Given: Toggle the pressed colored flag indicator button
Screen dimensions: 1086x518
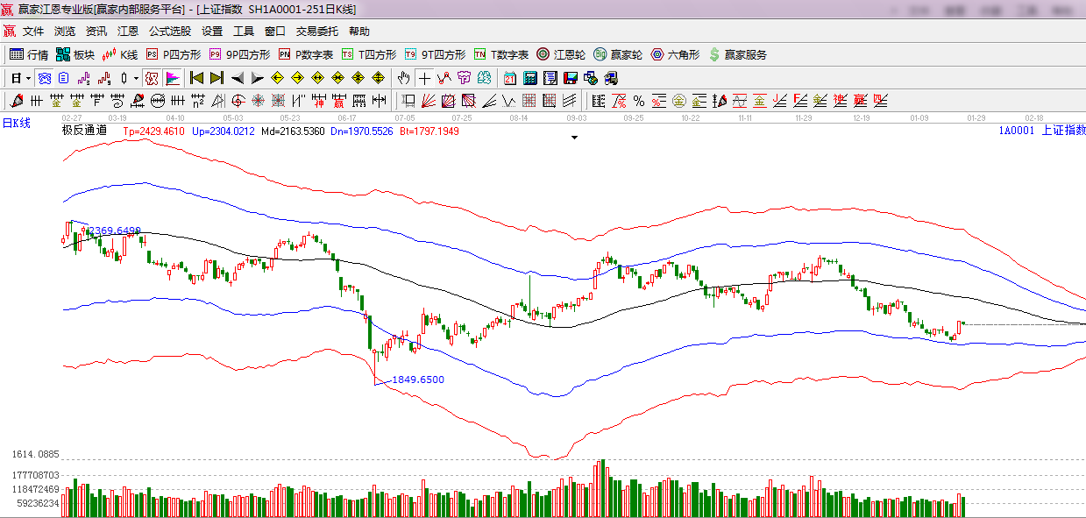Looking at the screenshot, I should tap(173, 78).
